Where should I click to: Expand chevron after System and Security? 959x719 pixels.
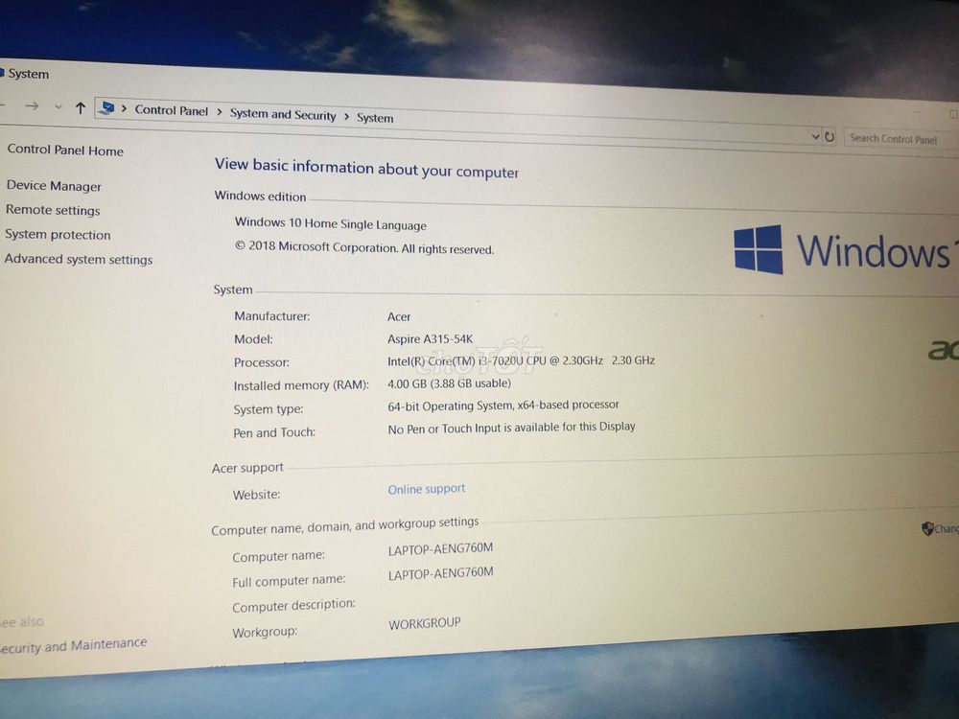pyautogui.click(x=346, y=116)
